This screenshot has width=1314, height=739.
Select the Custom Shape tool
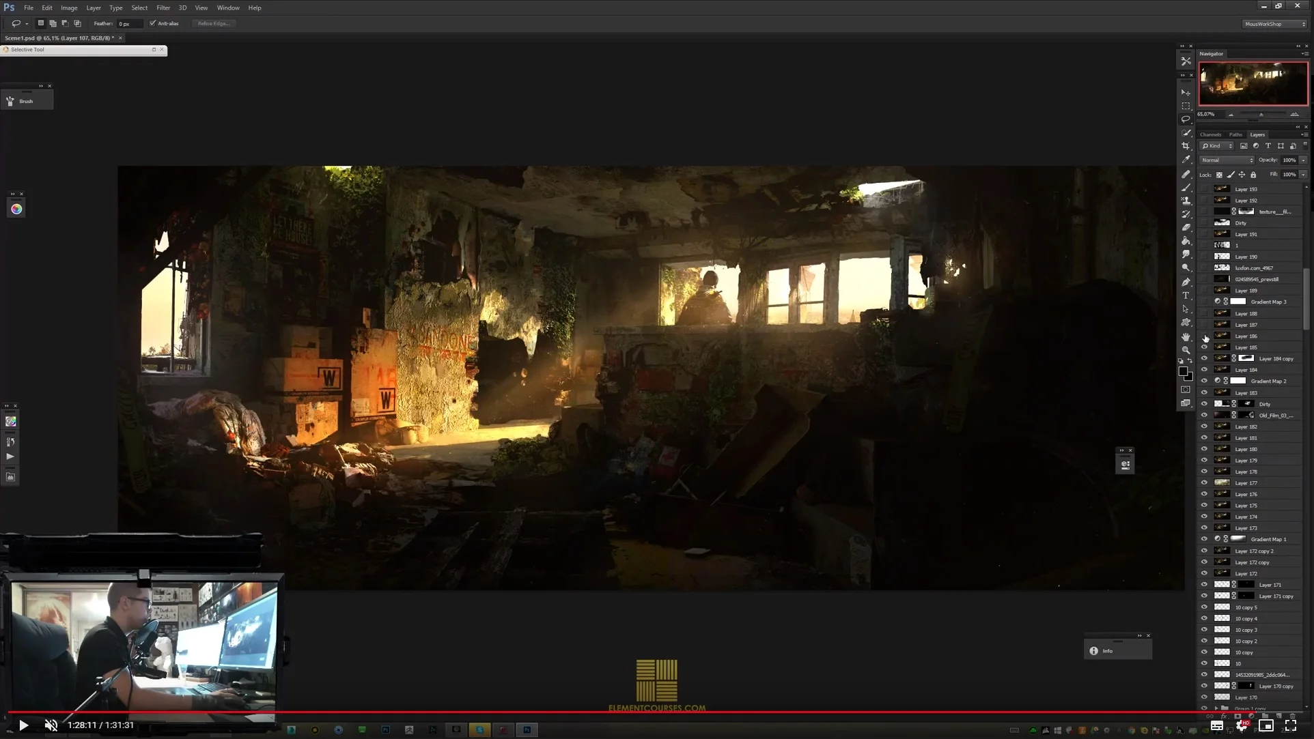coord(1186,323)
